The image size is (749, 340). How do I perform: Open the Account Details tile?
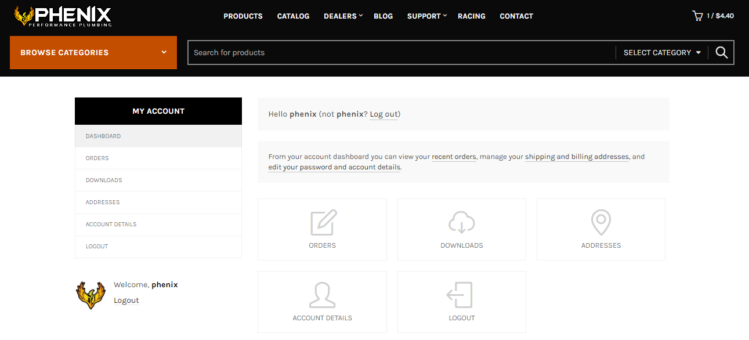(322, 302)
